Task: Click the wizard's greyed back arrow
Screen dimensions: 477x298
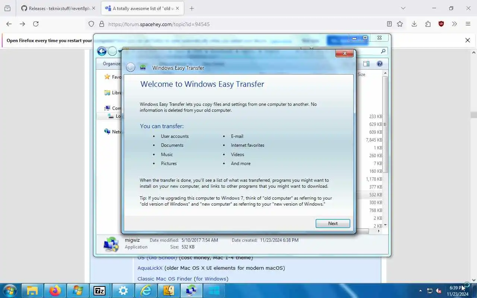Action: (130, 67)
